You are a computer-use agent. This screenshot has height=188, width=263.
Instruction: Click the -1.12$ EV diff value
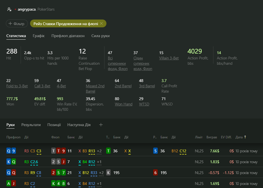pyautogui.click(x=228, y=173)
